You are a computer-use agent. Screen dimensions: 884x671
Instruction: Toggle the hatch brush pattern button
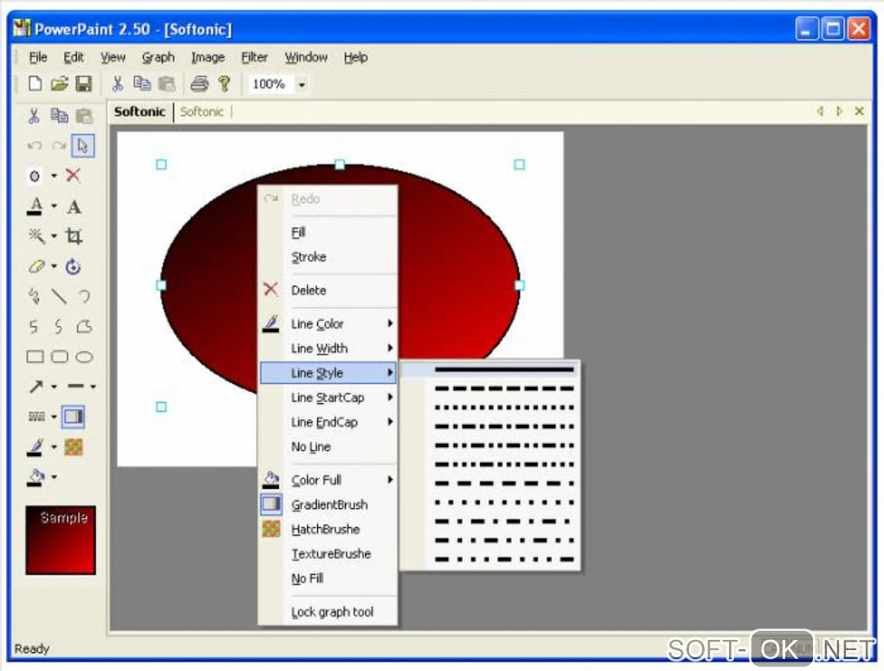[74, 447]
